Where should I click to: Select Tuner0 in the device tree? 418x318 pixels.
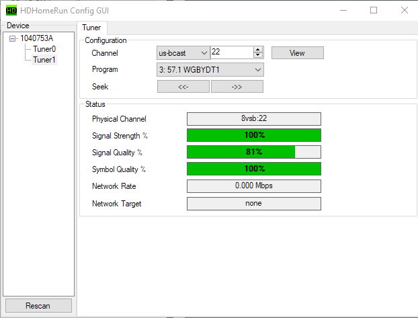pyautogui.click(x=44, y=49)
